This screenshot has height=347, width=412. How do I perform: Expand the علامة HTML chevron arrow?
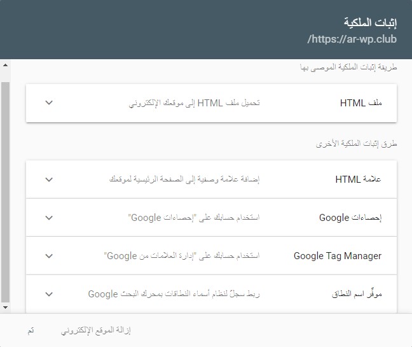coord(50,180)
